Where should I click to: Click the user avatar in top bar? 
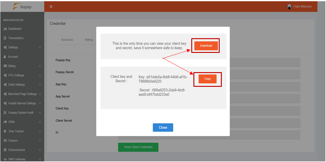click(289, 7)
